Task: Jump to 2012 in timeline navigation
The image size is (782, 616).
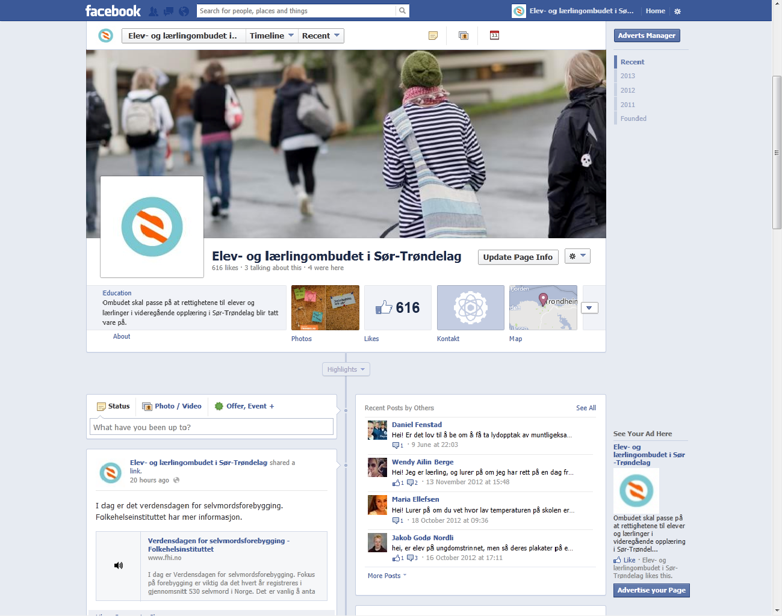Action: pos(628,90)
